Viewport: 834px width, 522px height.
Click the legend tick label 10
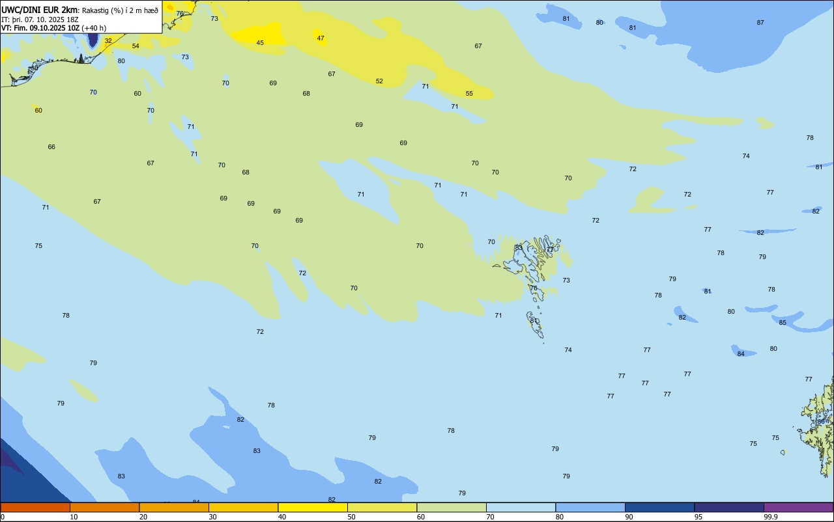point(74,517)
